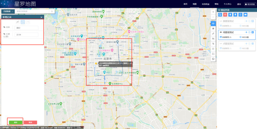Click the zoom out minus button
Image resolution: width=257 pixels, height=129 pixels.
pyautogui.click(x=213, y=17)
